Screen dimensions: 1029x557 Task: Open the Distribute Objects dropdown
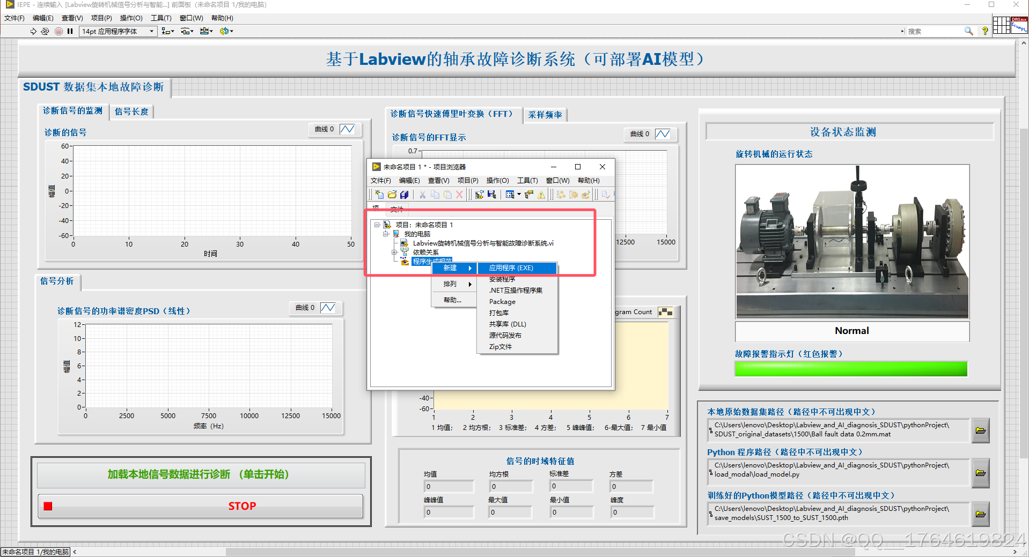(x=187, y=31)
